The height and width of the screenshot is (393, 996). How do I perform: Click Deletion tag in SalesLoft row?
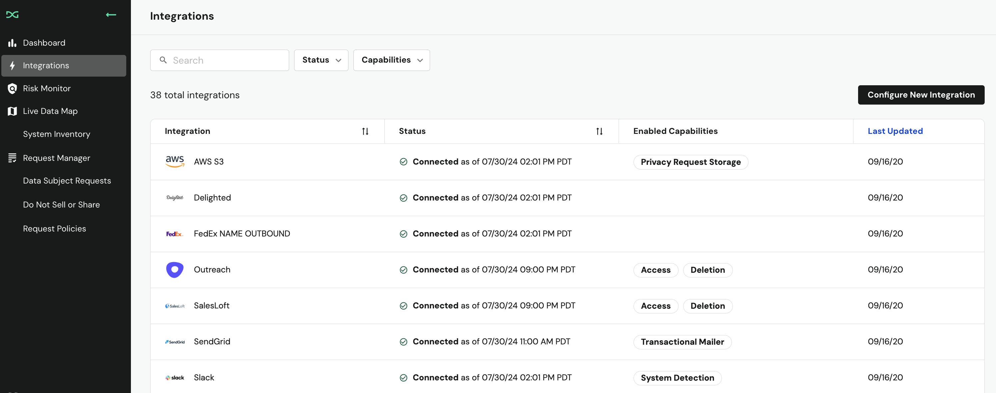pos(708,306)
